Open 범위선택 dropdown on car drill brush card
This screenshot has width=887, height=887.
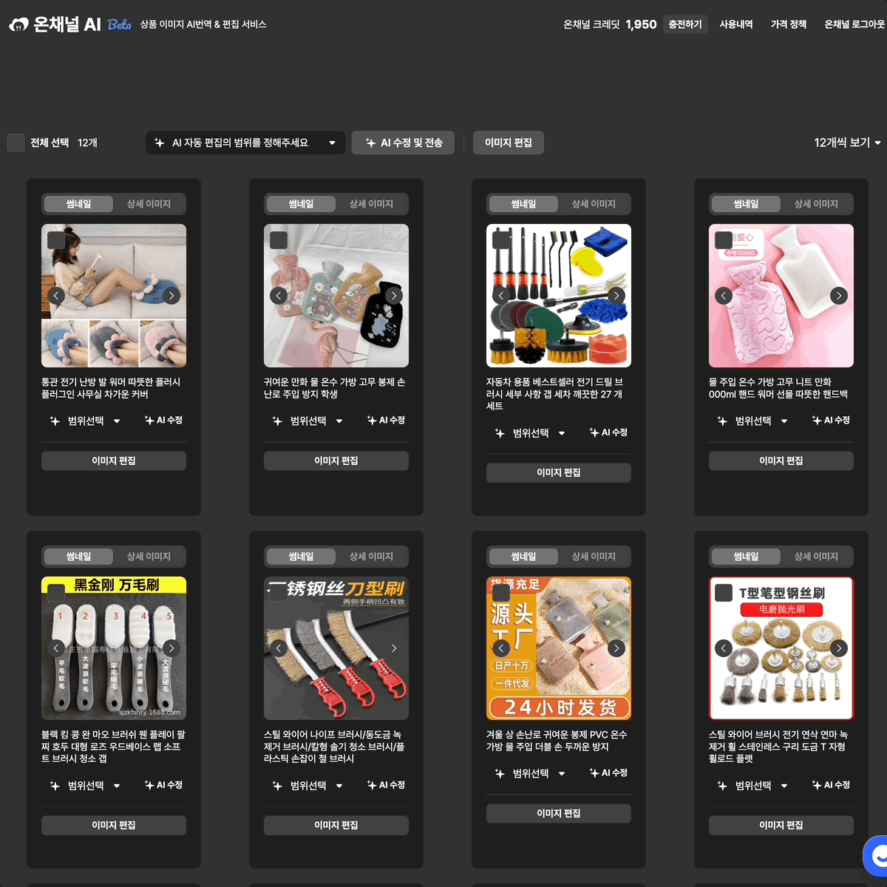[530, 433]
